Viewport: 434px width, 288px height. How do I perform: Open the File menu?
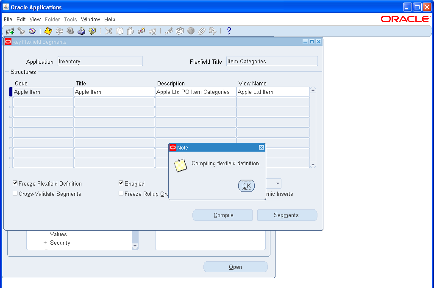(8, 20)
